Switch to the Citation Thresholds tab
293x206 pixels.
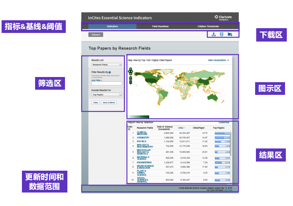[208, 27]
